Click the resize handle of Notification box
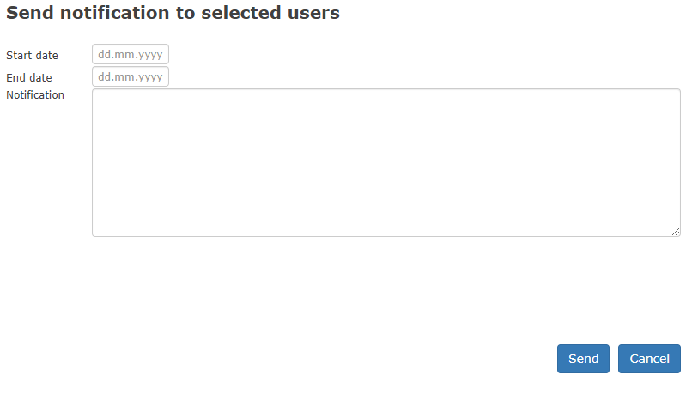The image size is (692, 393). pyautogui.click(x=676, y=232)
